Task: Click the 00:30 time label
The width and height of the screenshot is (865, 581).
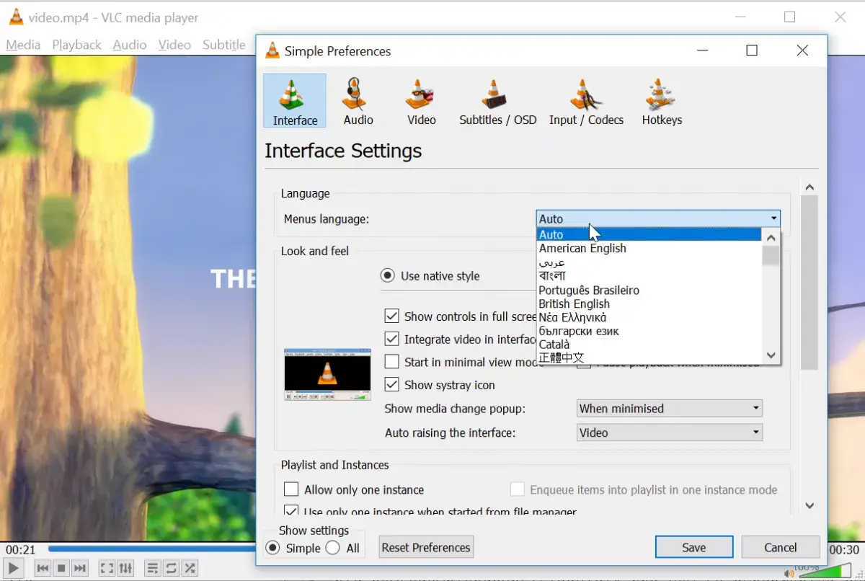Action: point(844,550)
